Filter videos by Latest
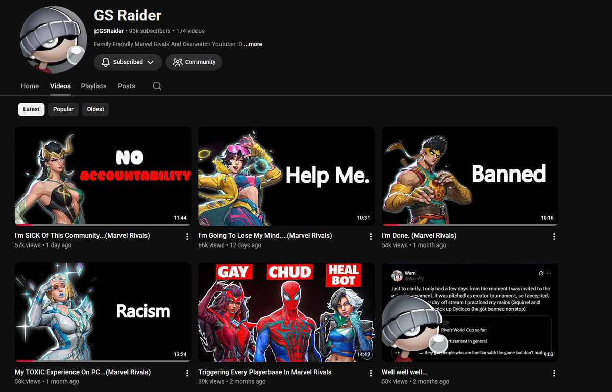Screen dimensions: 612x392 point(31,109)
